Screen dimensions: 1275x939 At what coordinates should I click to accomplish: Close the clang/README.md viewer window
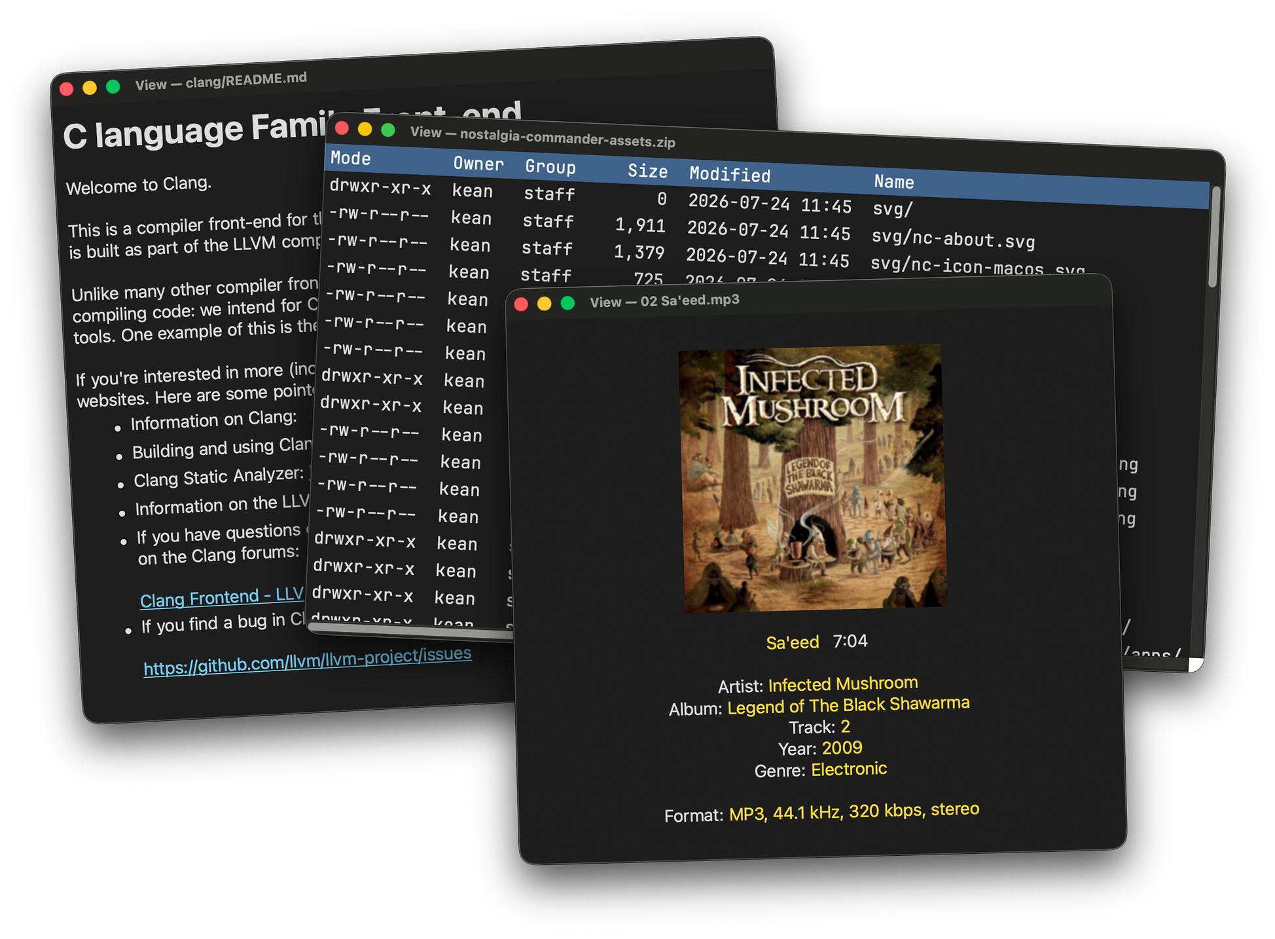(66, 89)
